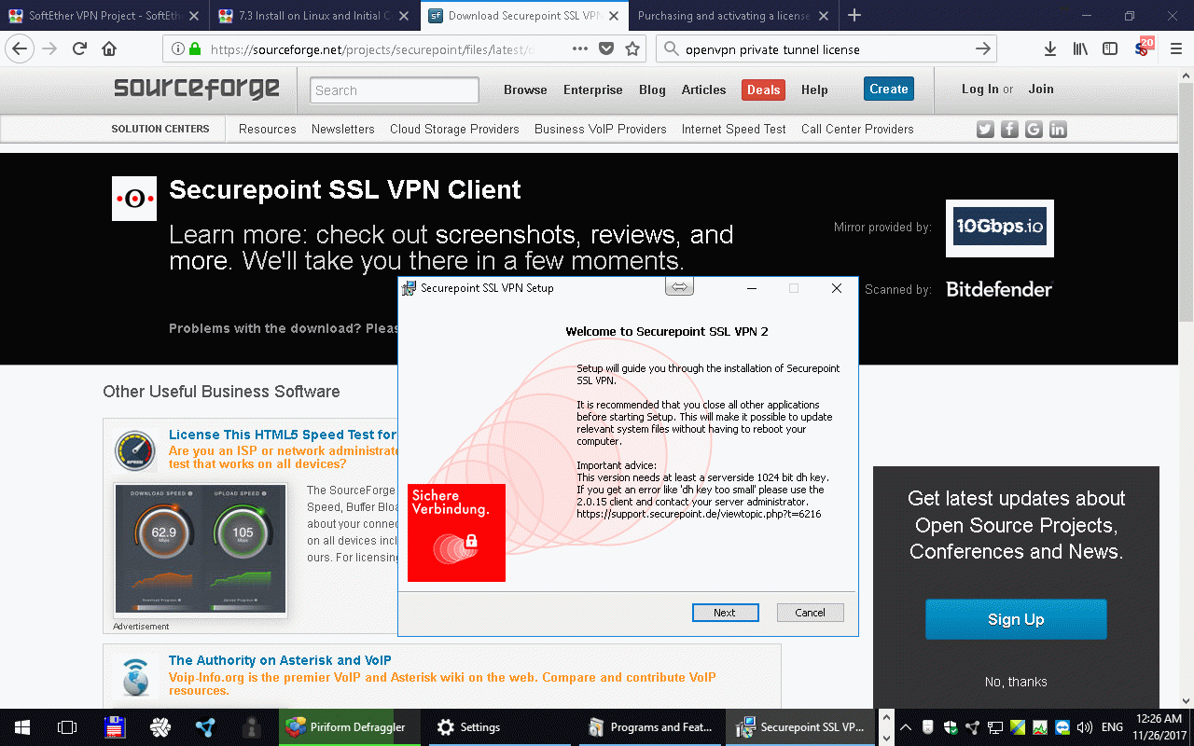This screenshot has height=746, width=1194.
Task: Open the Help menu item
Action: [814, 90]
